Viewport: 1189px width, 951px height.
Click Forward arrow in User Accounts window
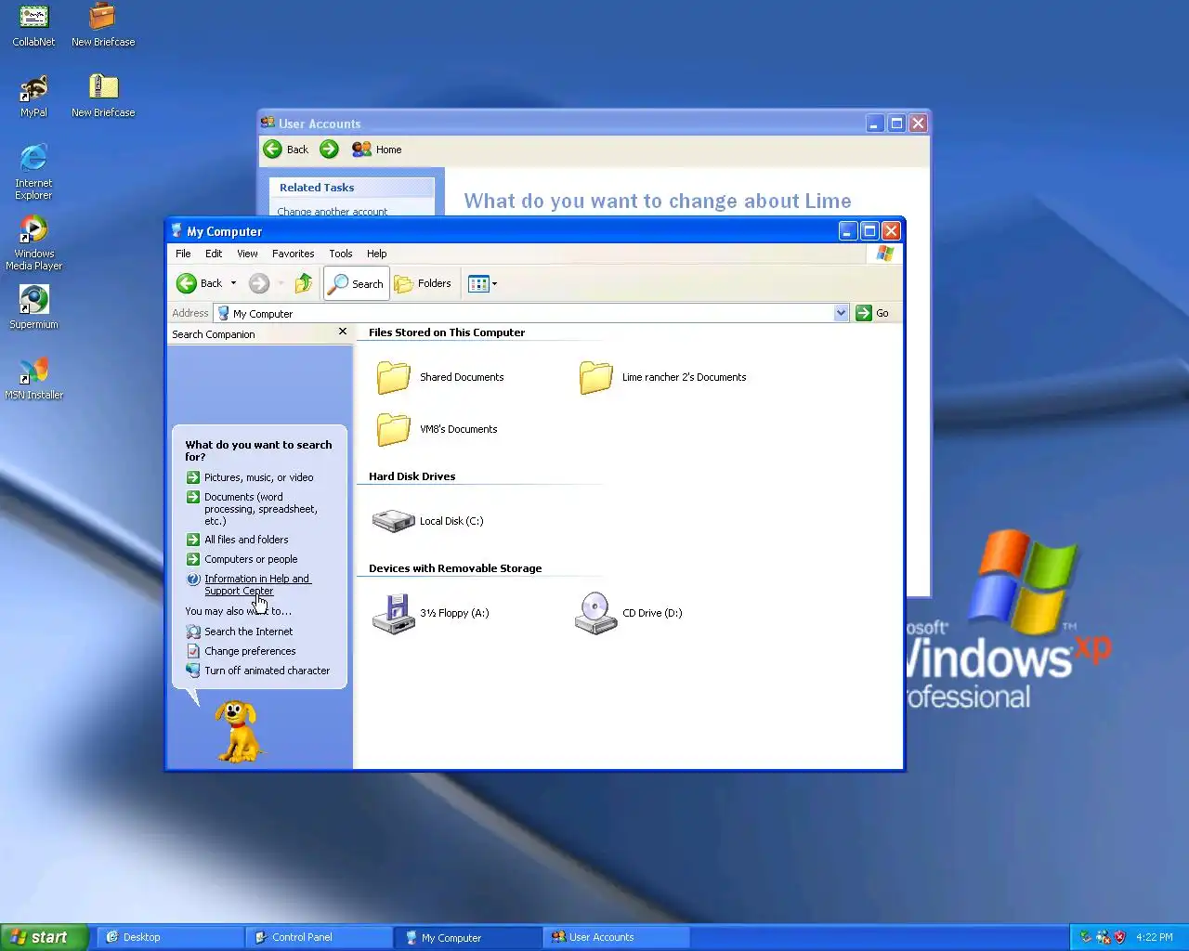pos(329,150)
